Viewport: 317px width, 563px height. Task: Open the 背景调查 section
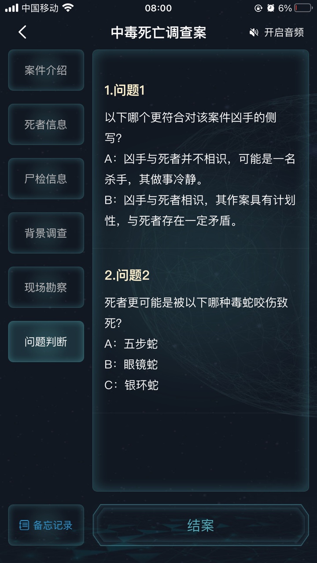(x=46, y=233)
